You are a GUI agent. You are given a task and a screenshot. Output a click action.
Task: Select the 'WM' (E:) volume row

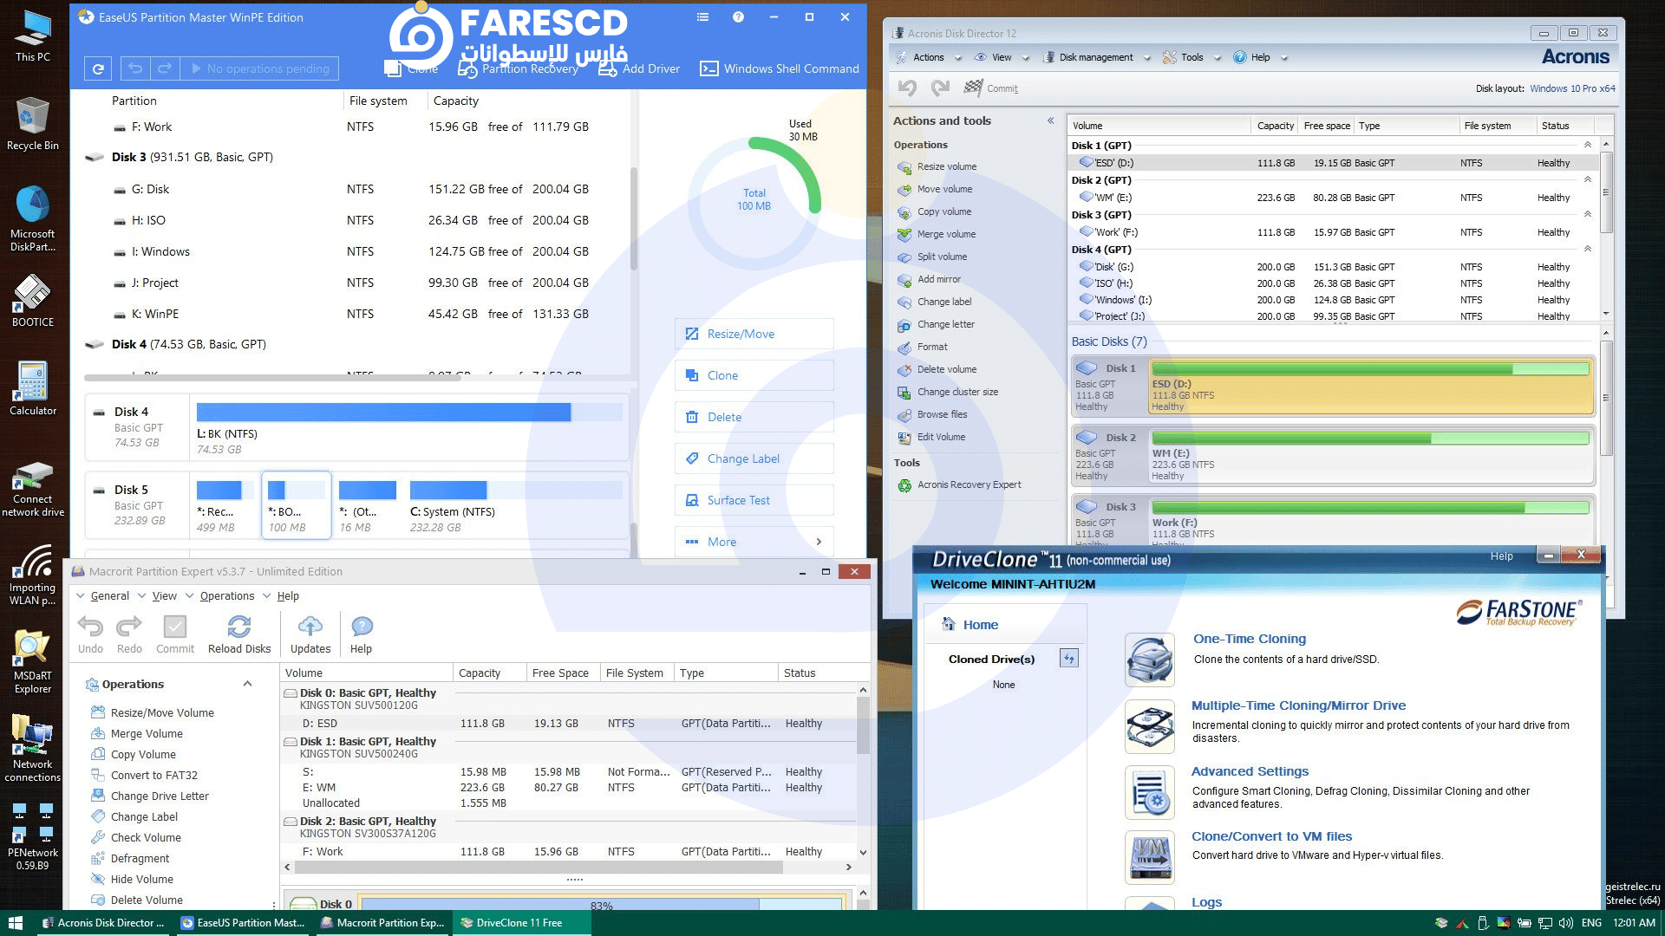(x=1332, y=198)
